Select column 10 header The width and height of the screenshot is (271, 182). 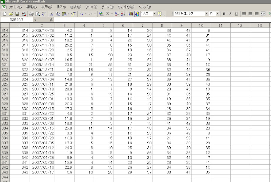(x=201, y=25)
